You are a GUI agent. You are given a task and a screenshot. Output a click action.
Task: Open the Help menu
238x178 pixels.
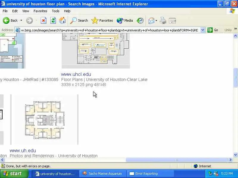pos(67,11)
